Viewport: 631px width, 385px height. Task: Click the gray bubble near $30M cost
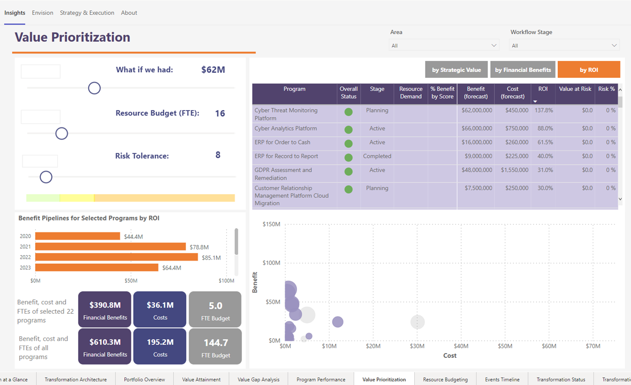[417, 322]
